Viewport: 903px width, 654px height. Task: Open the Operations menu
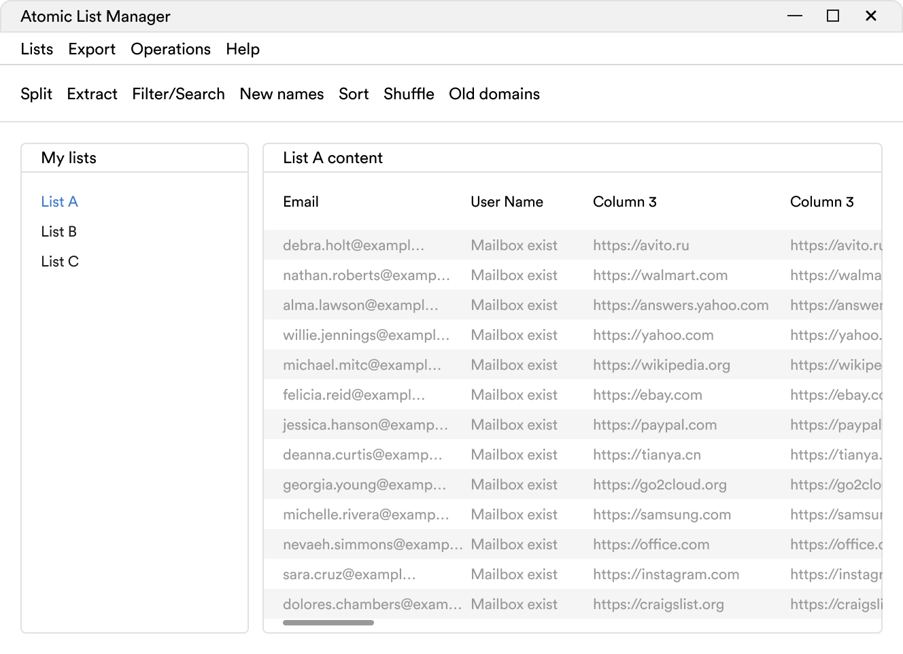point(171,49)
